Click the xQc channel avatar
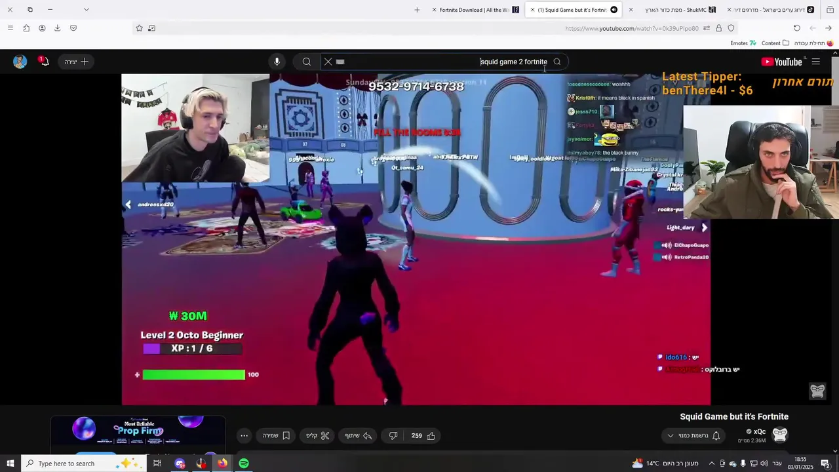 click(x=780, y=434)
